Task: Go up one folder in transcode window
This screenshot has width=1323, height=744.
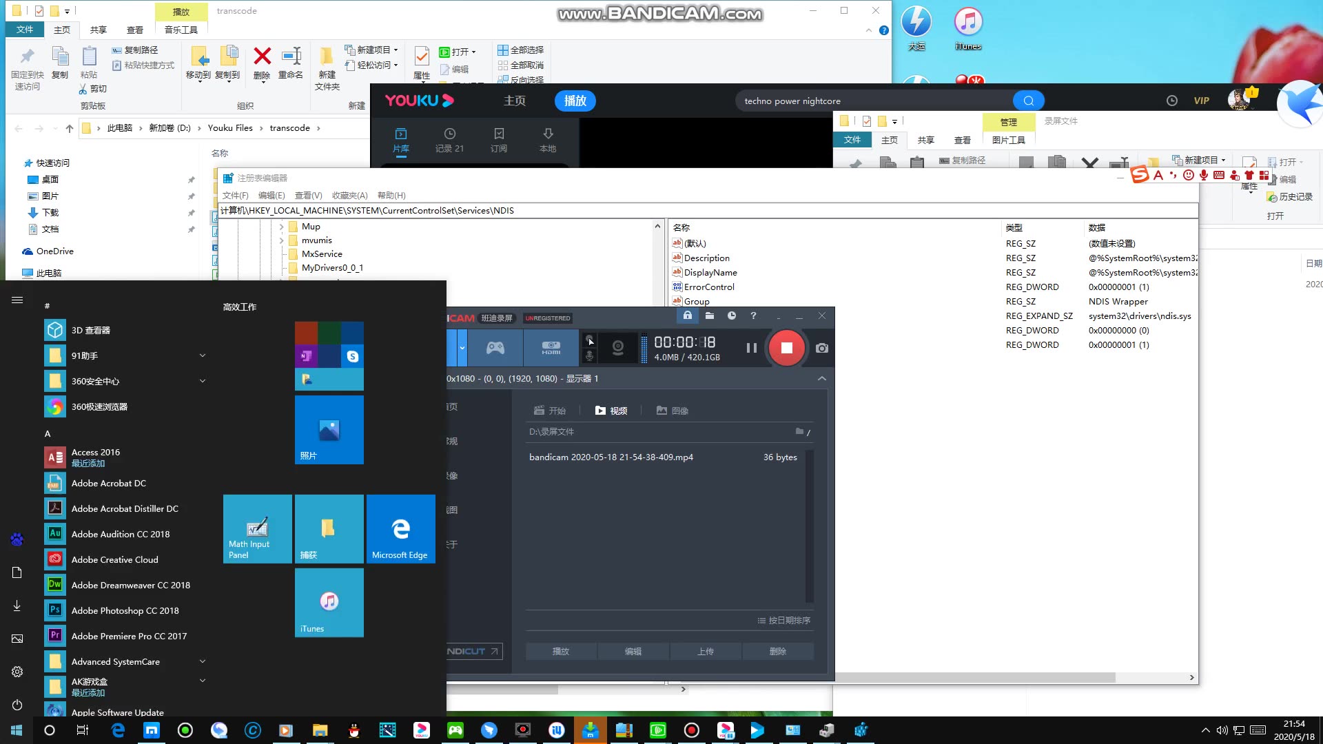Action: [x=70, y=128]
